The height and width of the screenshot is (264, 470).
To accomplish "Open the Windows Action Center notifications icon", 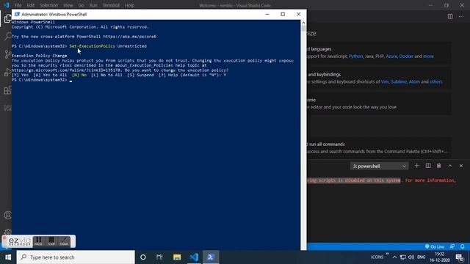I will tap(460, 257).
